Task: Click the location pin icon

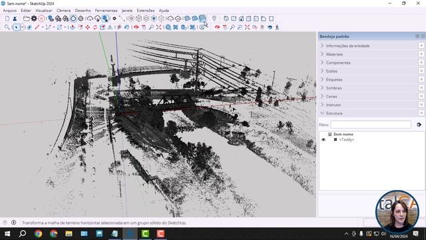Action: [x=214, y=19]
